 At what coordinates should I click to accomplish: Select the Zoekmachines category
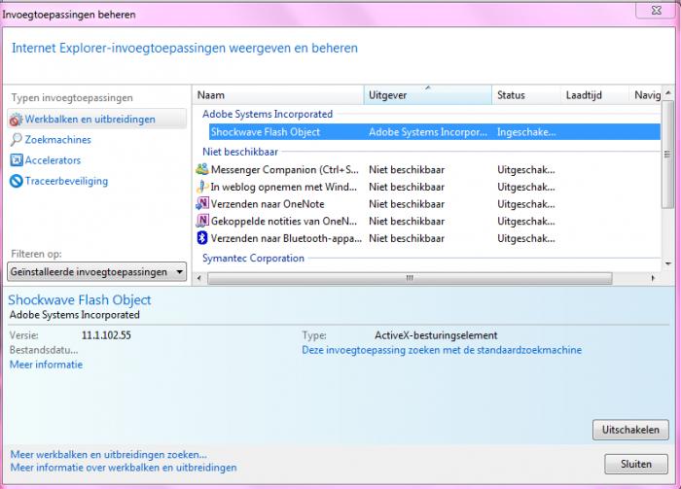(x=57, y=140)
